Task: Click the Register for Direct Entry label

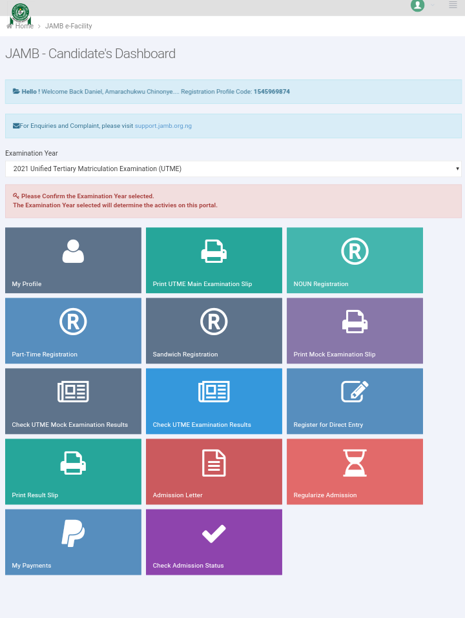Action: (x=328, y=424)
